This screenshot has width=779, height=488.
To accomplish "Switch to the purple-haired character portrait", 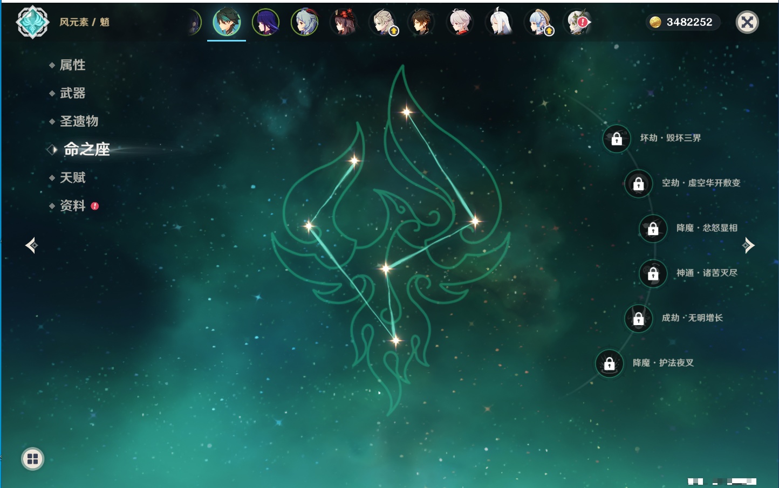I will point(265,22).
